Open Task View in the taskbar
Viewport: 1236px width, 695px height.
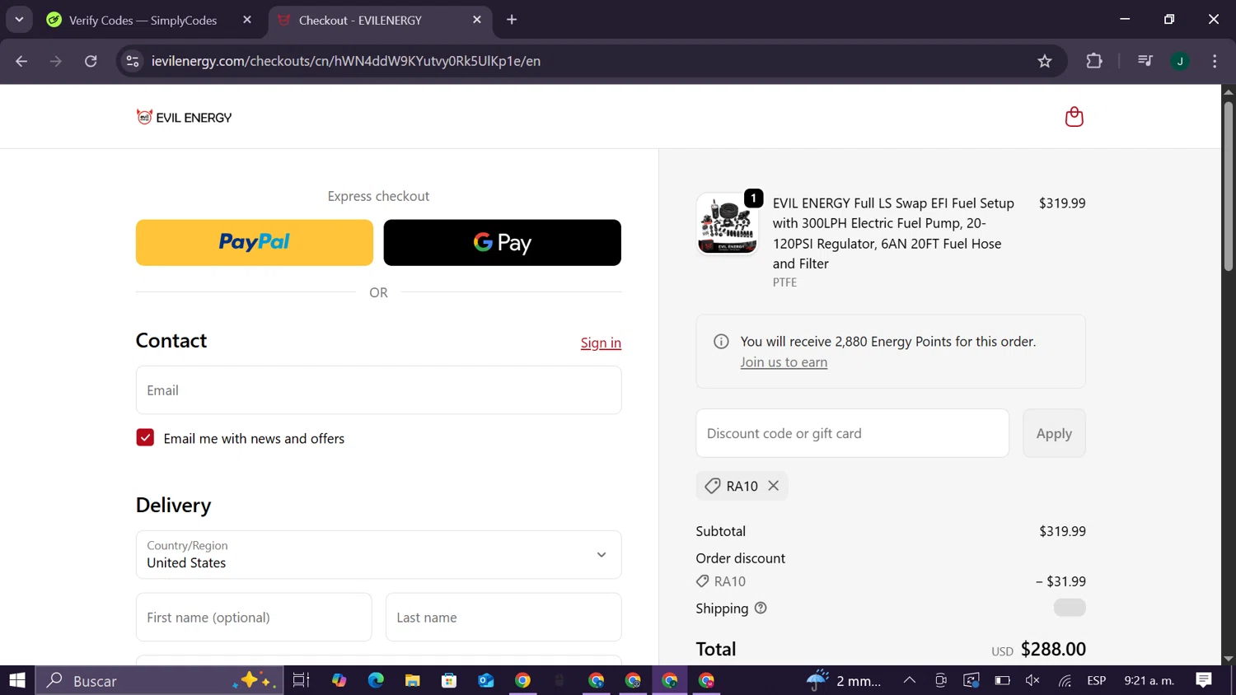tap(301, 680)
